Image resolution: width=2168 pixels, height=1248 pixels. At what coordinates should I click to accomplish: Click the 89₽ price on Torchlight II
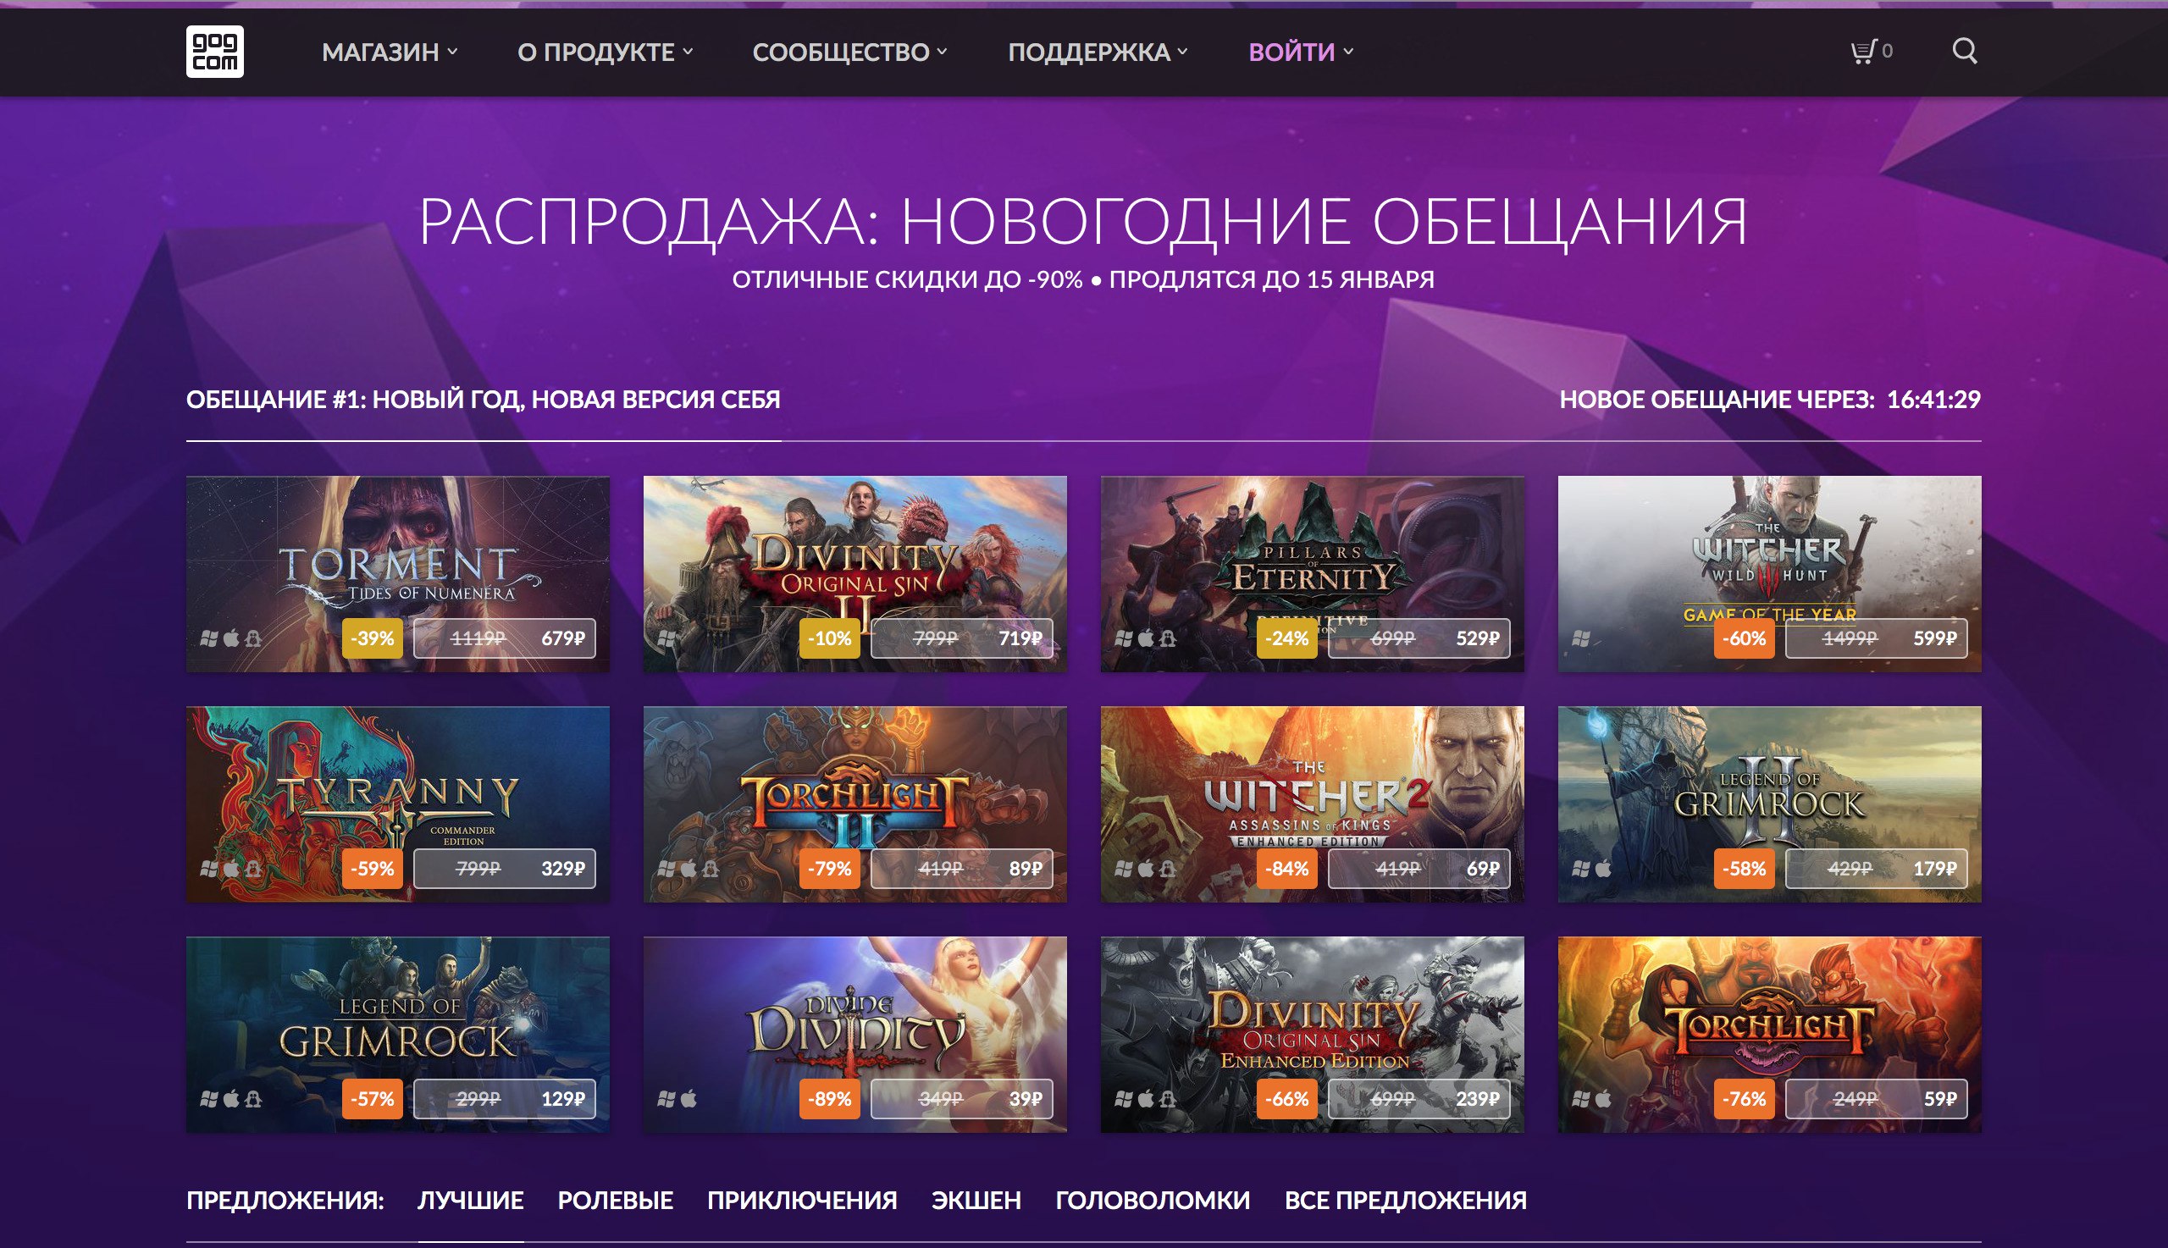click(962, 869)
